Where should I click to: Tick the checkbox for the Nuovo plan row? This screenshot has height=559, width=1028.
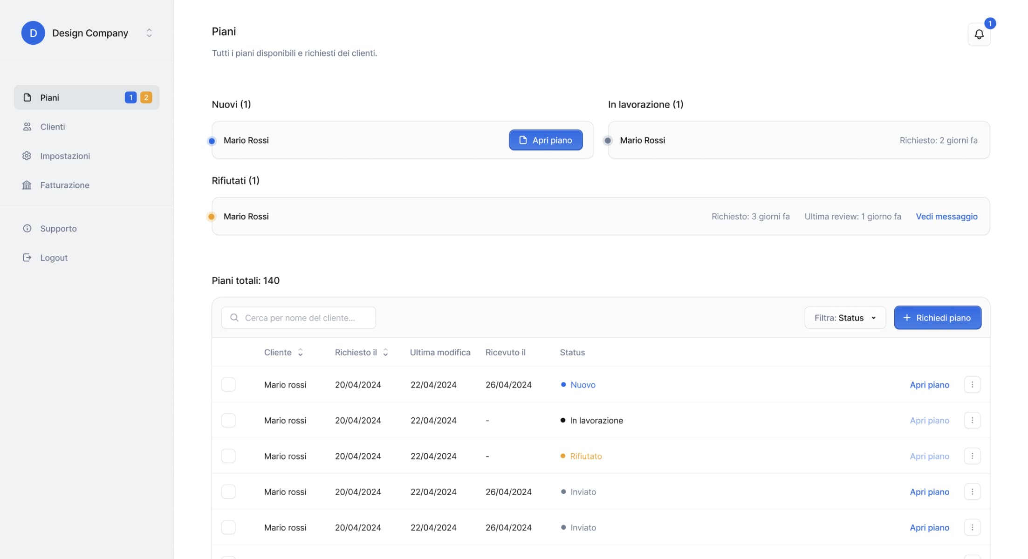(228, 385)
